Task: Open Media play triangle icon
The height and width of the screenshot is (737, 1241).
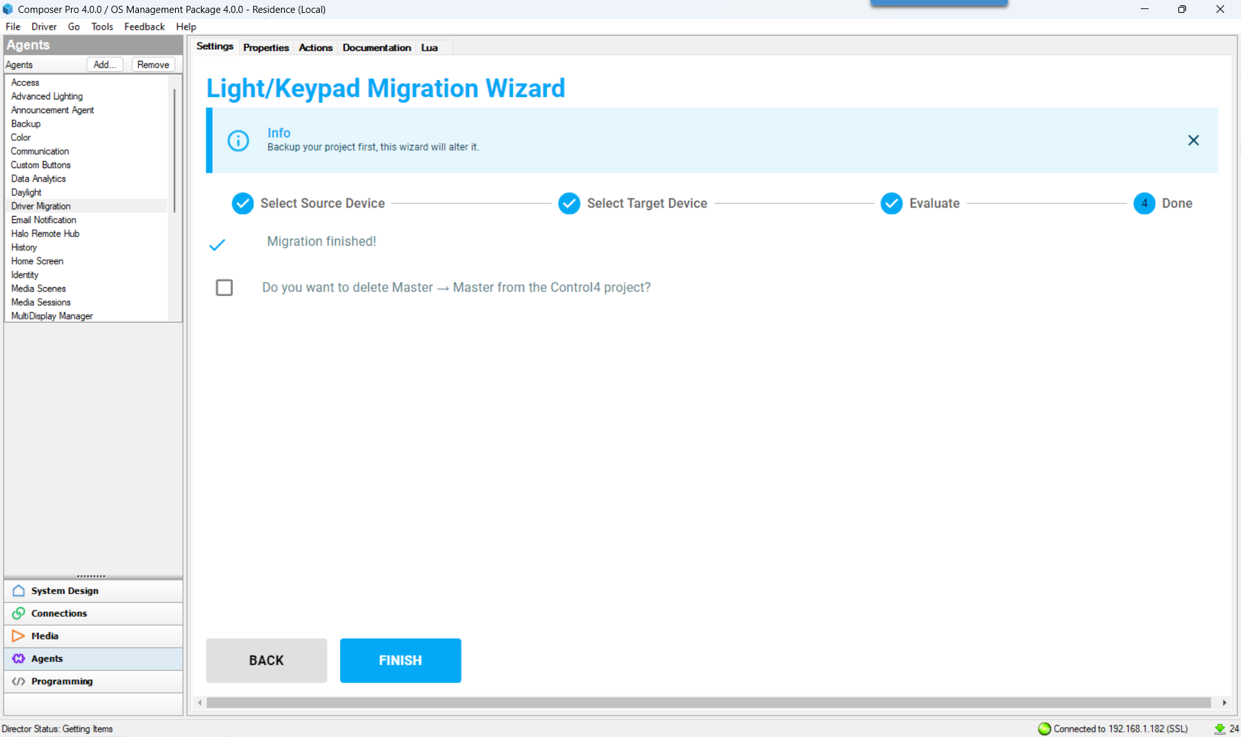Action: 19,636
